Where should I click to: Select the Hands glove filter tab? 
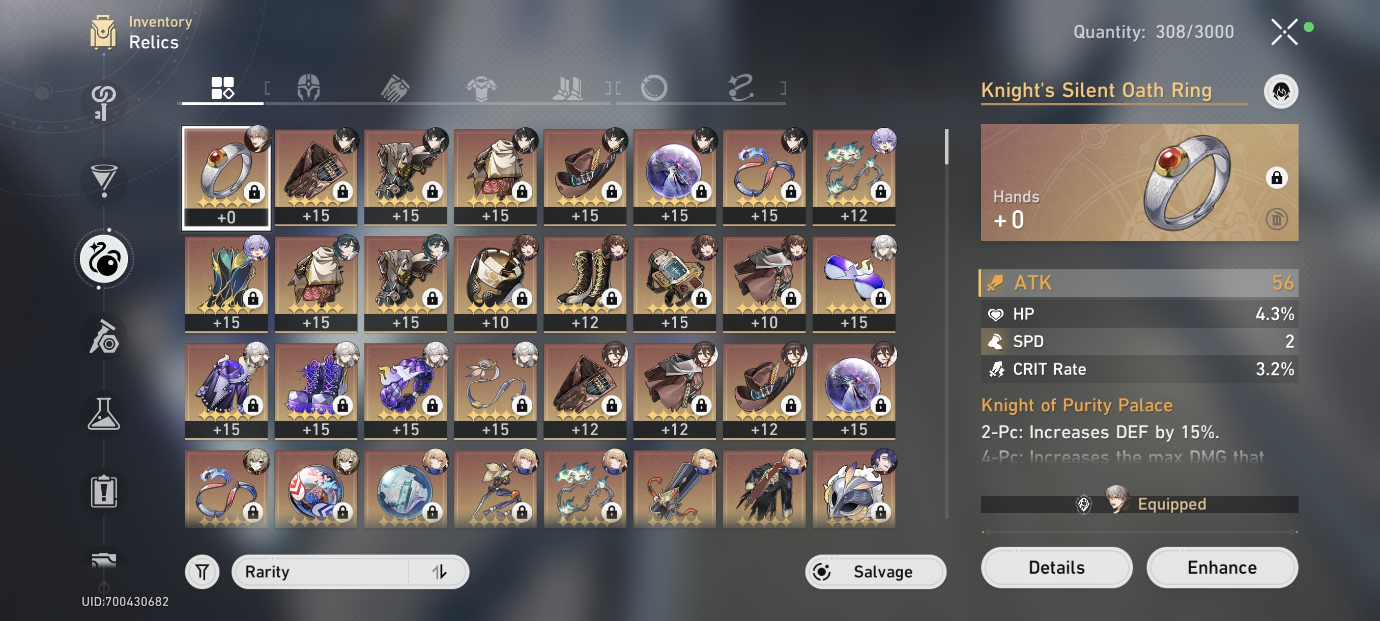[395, 88]
